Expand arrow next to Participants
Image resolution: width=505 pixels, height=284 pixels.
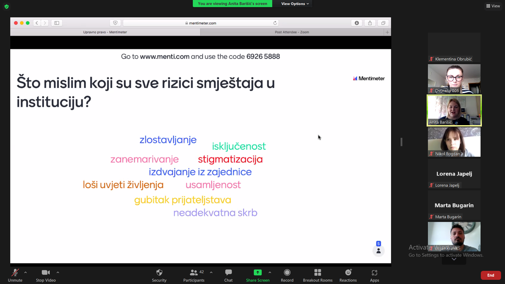tap(211, 273)
